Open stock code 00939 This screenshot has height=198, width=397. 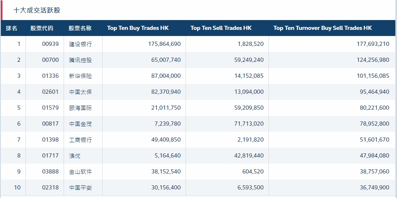[50, 44]
